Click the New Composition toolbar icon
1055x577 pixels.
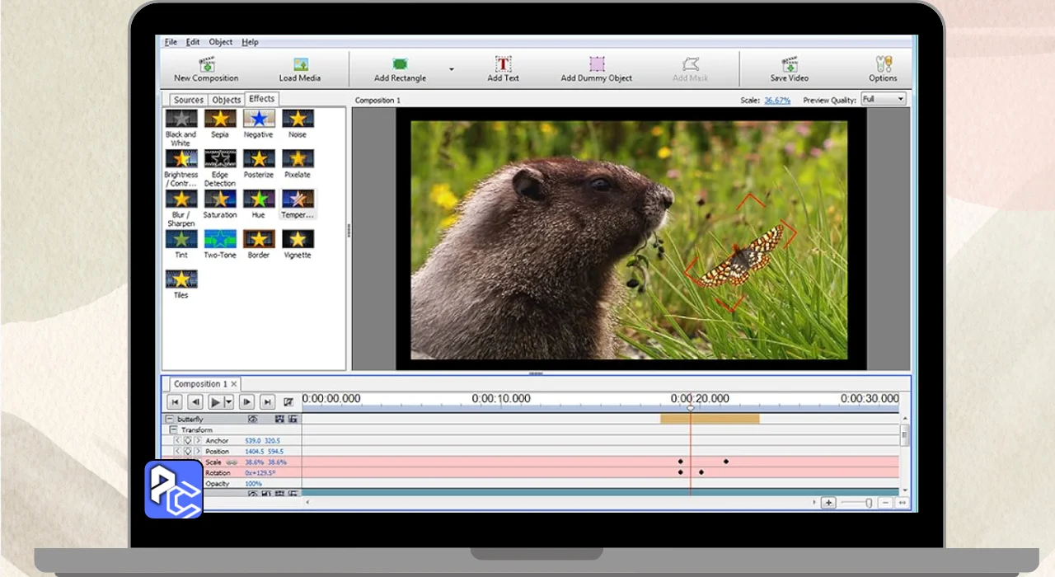tap(206, 64)
